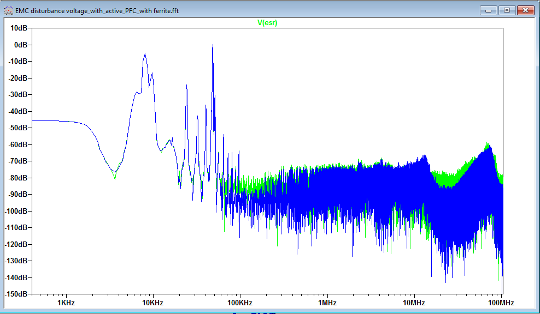Click the 100MHz frequency axis label
540x314 pixels.
[x=501, y=303]
